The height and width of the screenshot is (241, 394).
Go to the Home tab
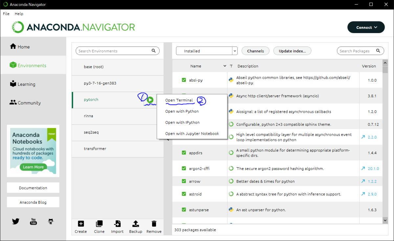33,47
